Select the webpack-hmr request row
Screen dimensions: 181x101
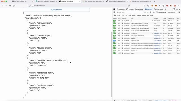pos(147,41)
